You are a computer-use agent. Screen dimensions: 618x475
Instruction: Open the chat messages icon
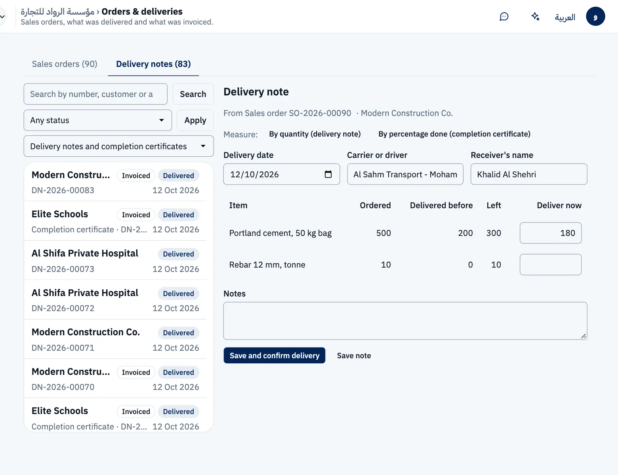(504, 17)
